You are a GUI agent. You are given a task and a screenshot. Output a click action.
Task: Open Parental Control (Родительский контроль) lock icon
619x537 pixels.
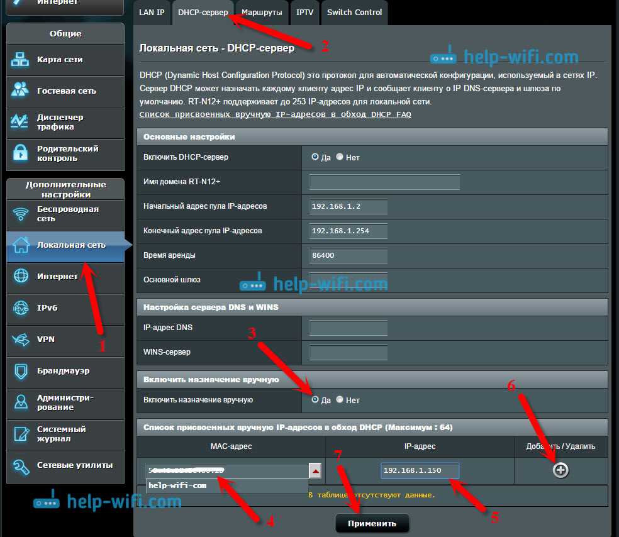pos(21,153)
